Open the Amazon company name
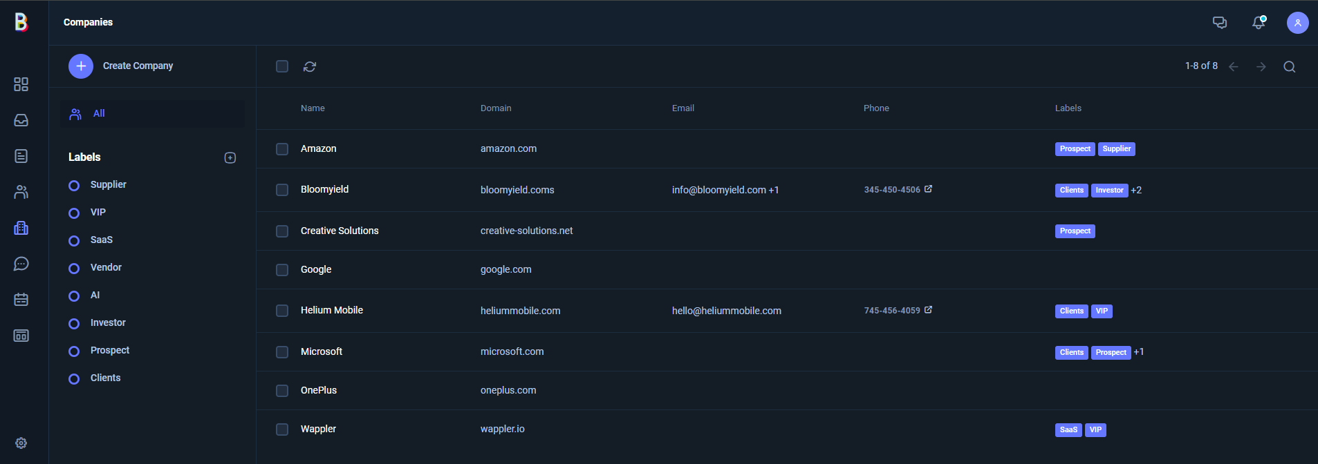The width and height of the screenshot is (1318, 464). [x=319, y=149]
